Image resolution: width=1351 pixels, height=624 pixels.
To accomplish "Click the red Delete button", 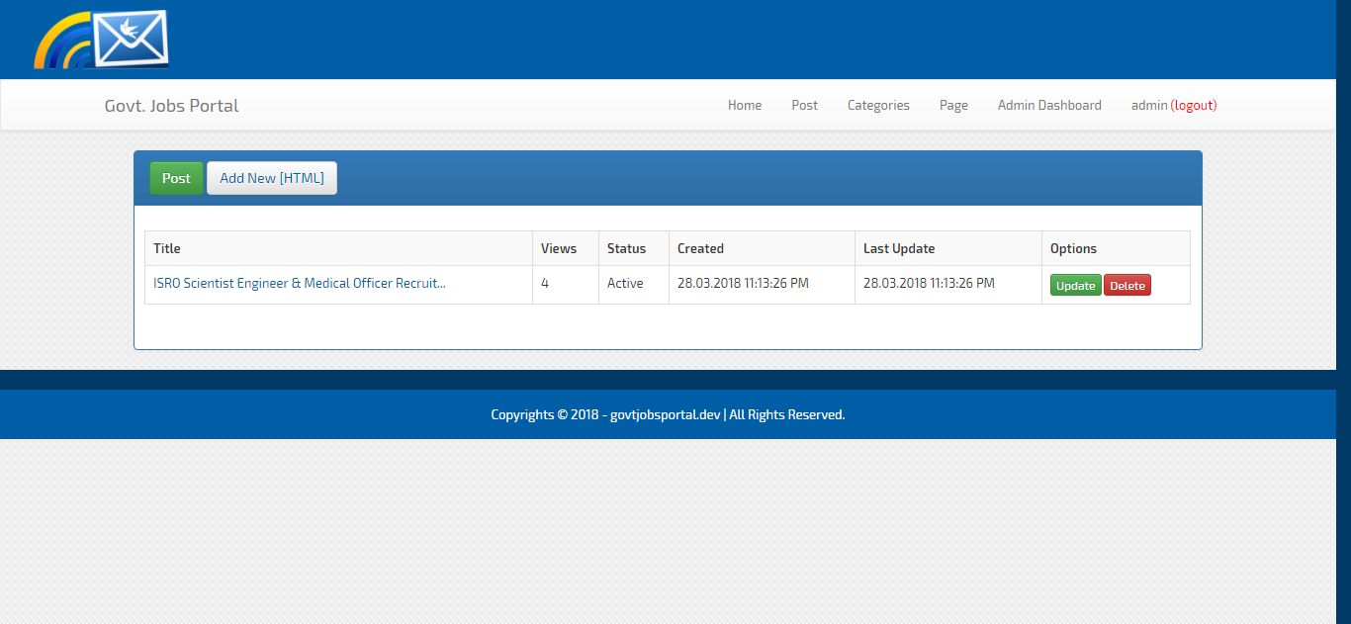I will pyautogui.click(x=1127, y=286).
